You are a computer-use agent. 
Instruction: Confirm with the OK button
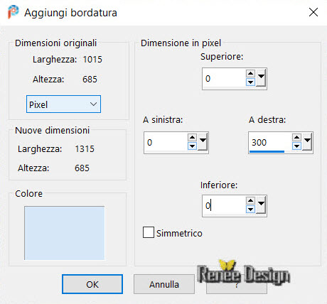click(92, 284)
